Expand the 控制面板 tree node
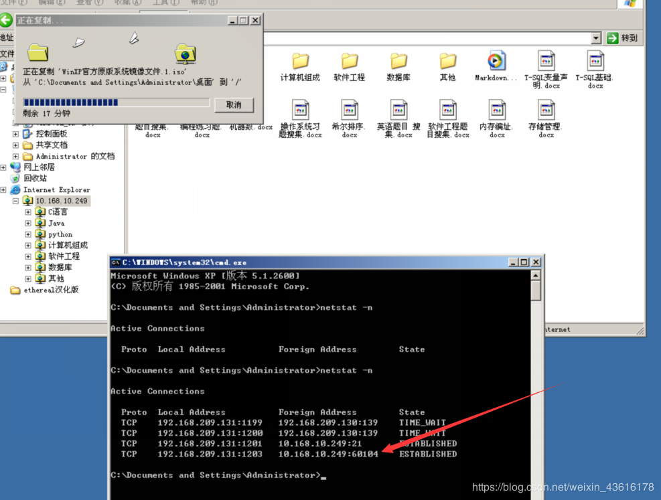Image resolution: width=661 pixels, height=500 pixels. click(15, 134)
